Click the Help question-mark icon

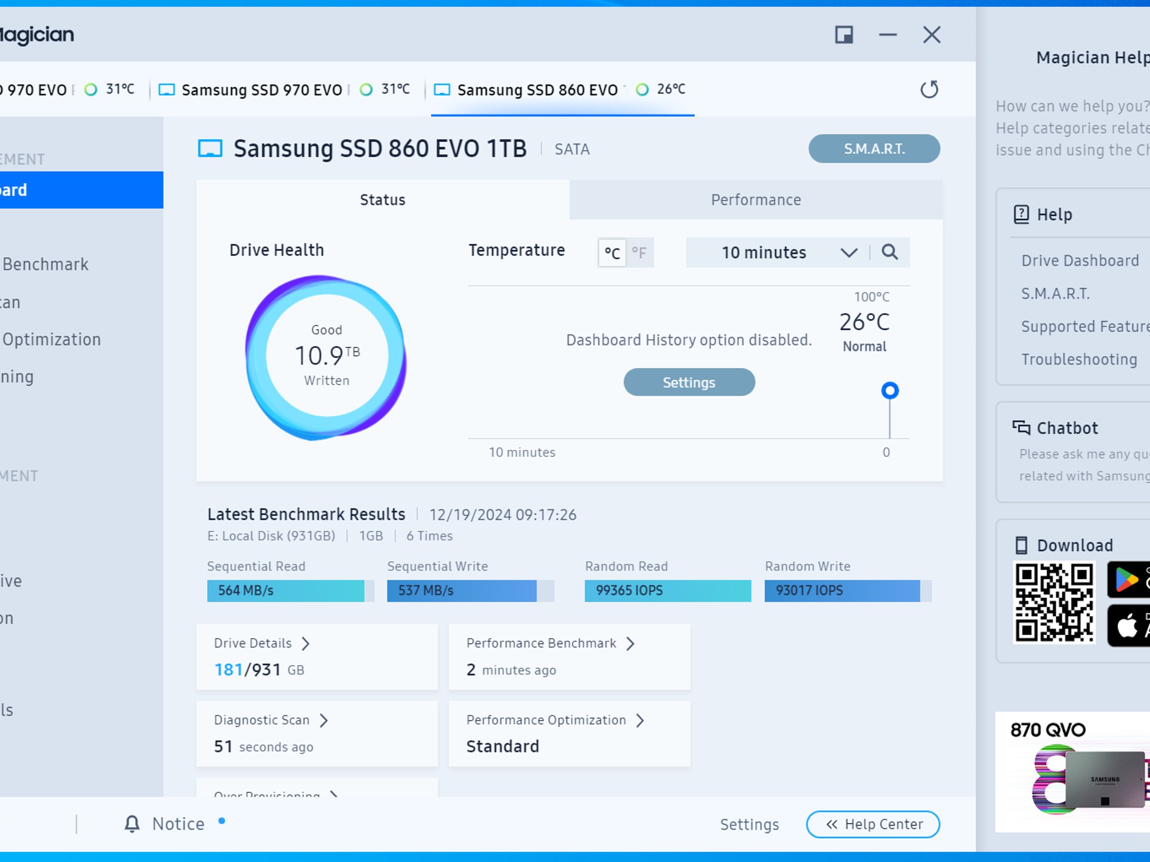1020,214
